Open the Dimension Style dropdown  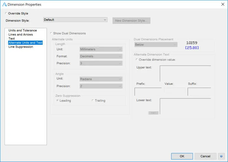point(75,20)
